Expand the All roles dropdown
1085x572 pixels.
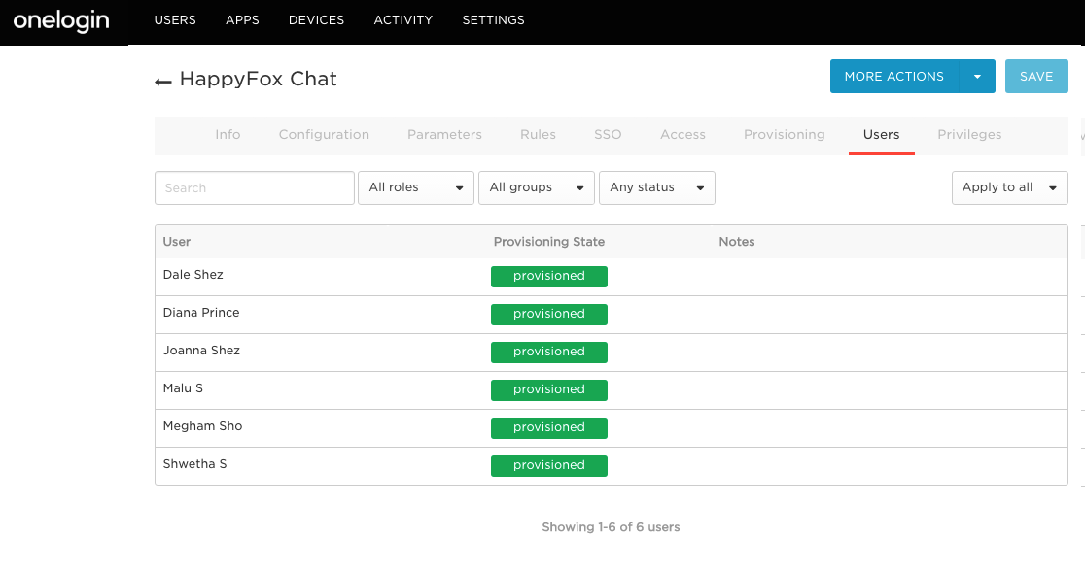[x=416, y=187]
